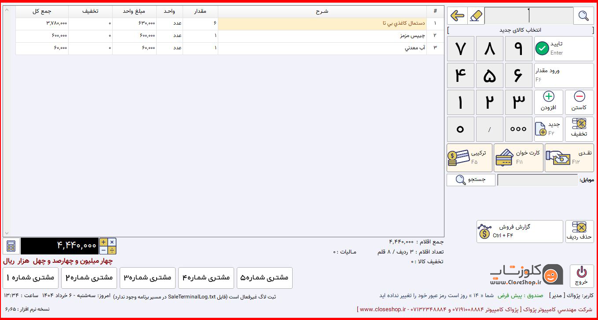The image size is (598, 320).
Task: Click the شرح column header
Action: (x=322, y=11)
